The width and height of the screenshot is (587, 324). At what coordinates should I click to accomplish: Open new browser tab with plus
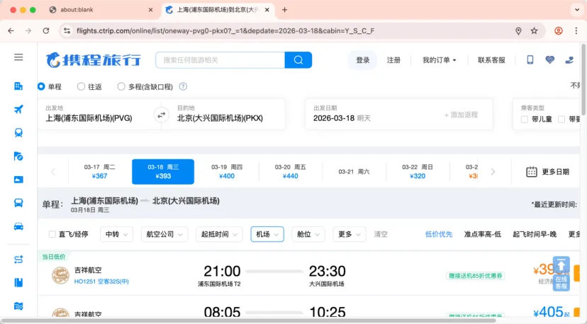pos(284,10)
